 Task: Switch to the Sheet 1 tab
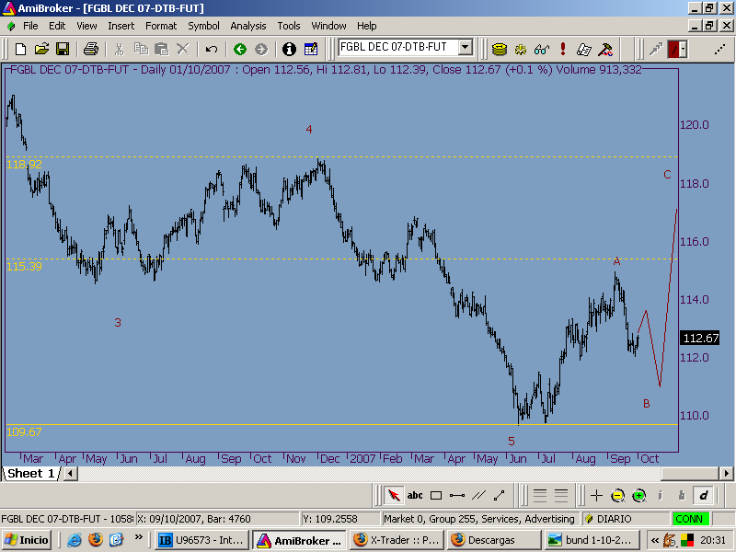[x=32, y=474]
